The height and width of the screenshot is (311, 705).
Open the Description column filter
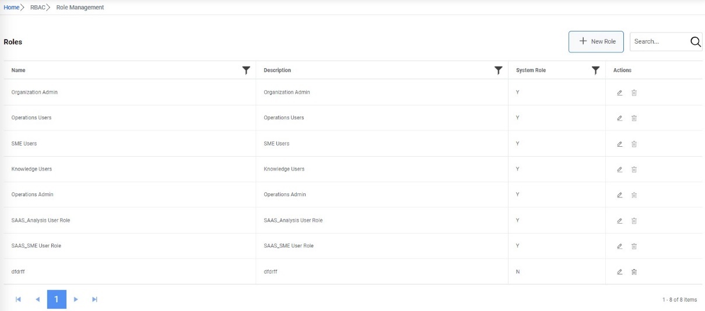coord(499,70)
